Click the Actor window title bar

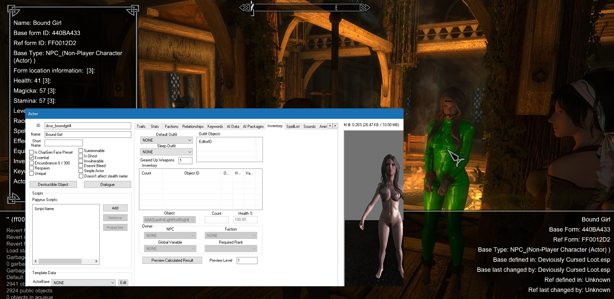click(x=214, y=114)
